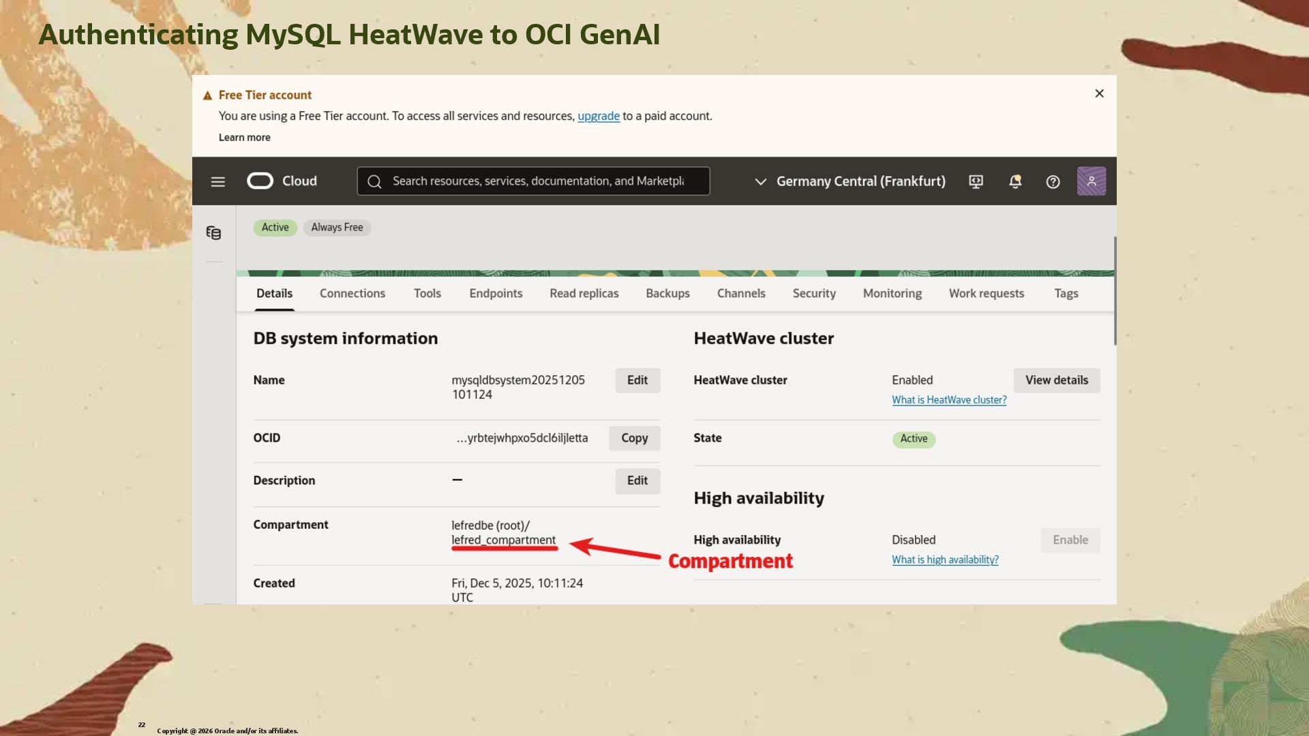Open the hamburger navigation menu

pyautogui.click(x=217, y=181)
